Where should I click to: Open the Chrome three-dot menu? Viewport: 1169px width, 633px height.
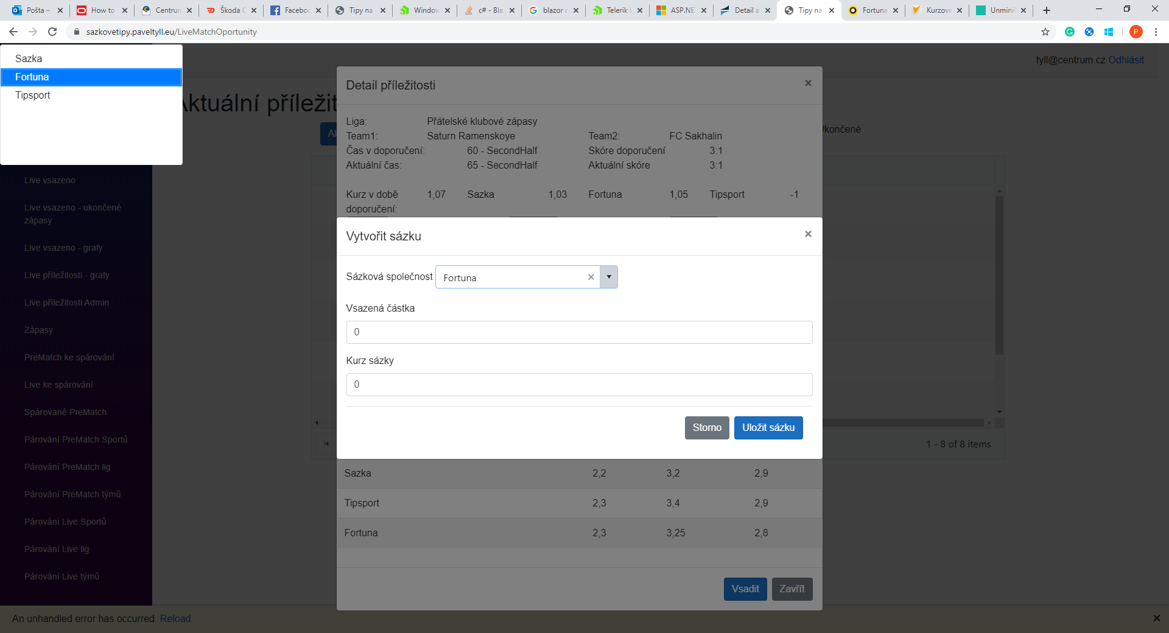(1156, 32)
